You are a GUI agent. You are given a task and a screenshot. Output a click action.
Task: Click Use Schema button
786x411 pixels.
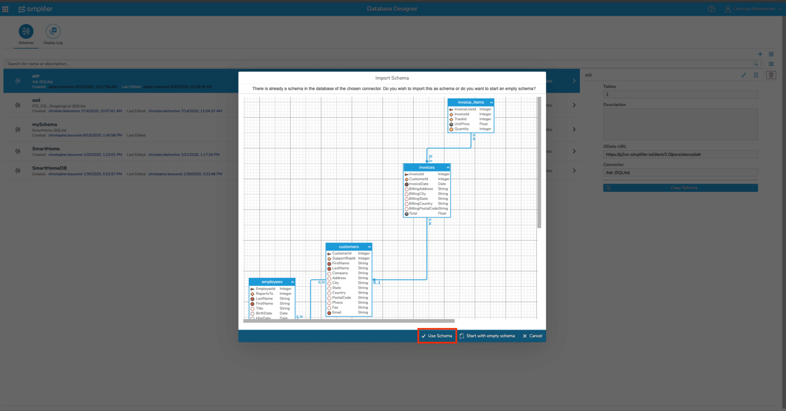click(437, 336)
